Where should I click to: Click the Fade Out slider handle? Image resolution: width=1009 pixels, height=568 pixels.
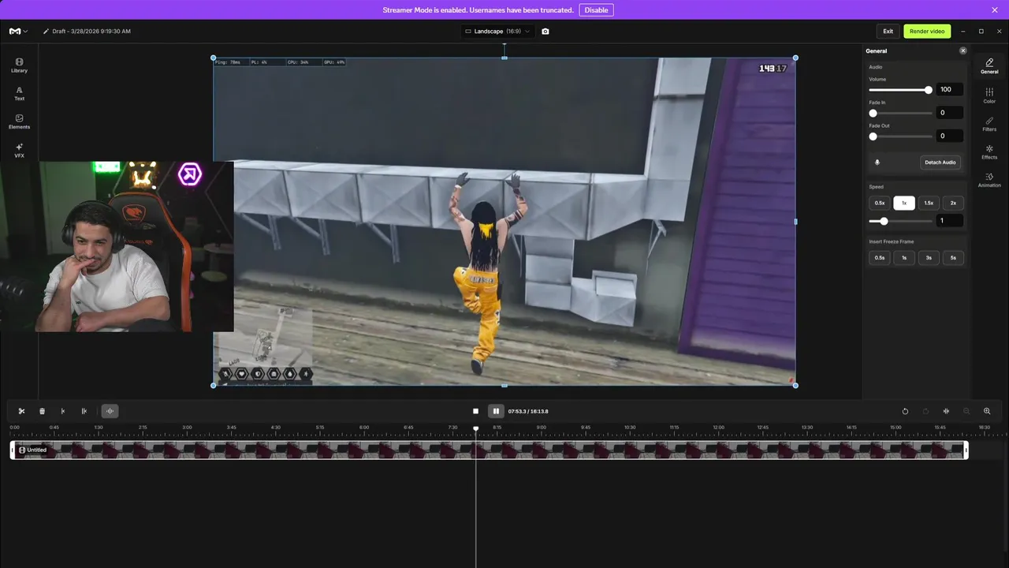tap(873, 136)
